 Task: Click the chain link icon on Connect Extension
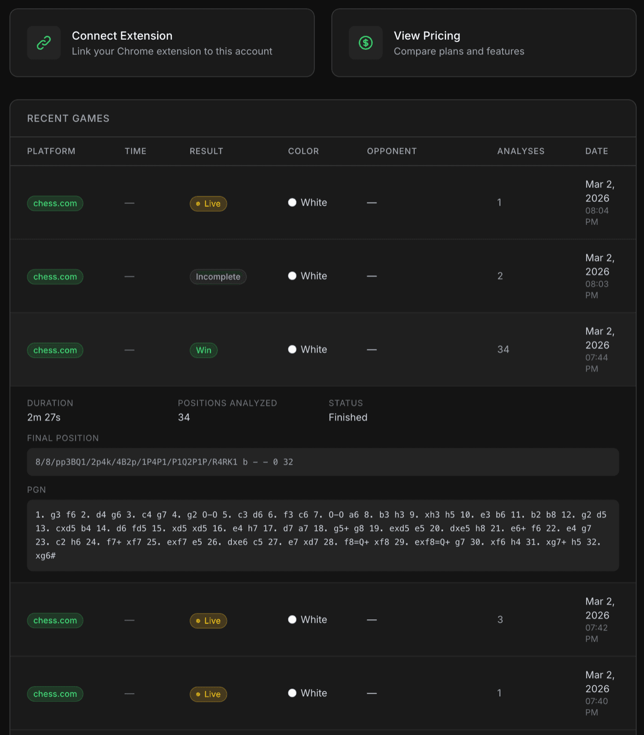[x=43, y=42]
